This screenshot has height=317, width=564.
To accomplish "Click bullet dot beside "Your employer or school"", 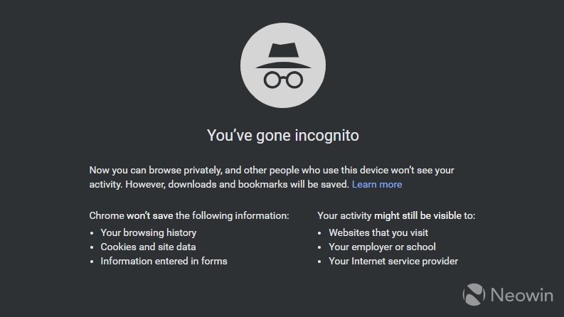I will (x=319, y=247).
